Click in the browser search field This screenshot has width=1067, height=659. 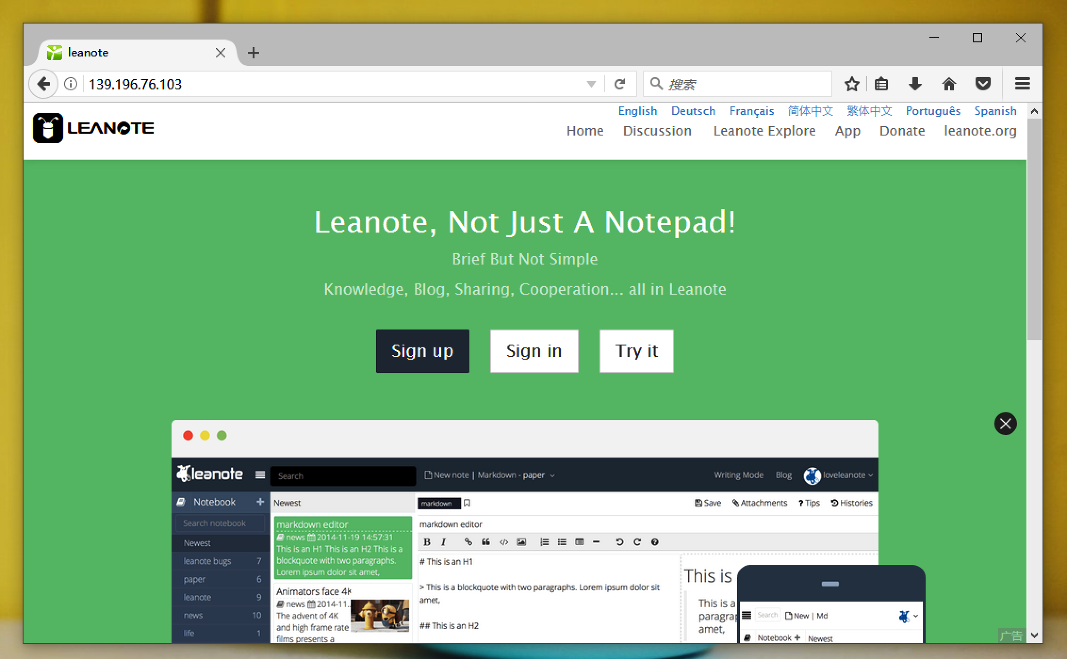click(x=745, y=84)
